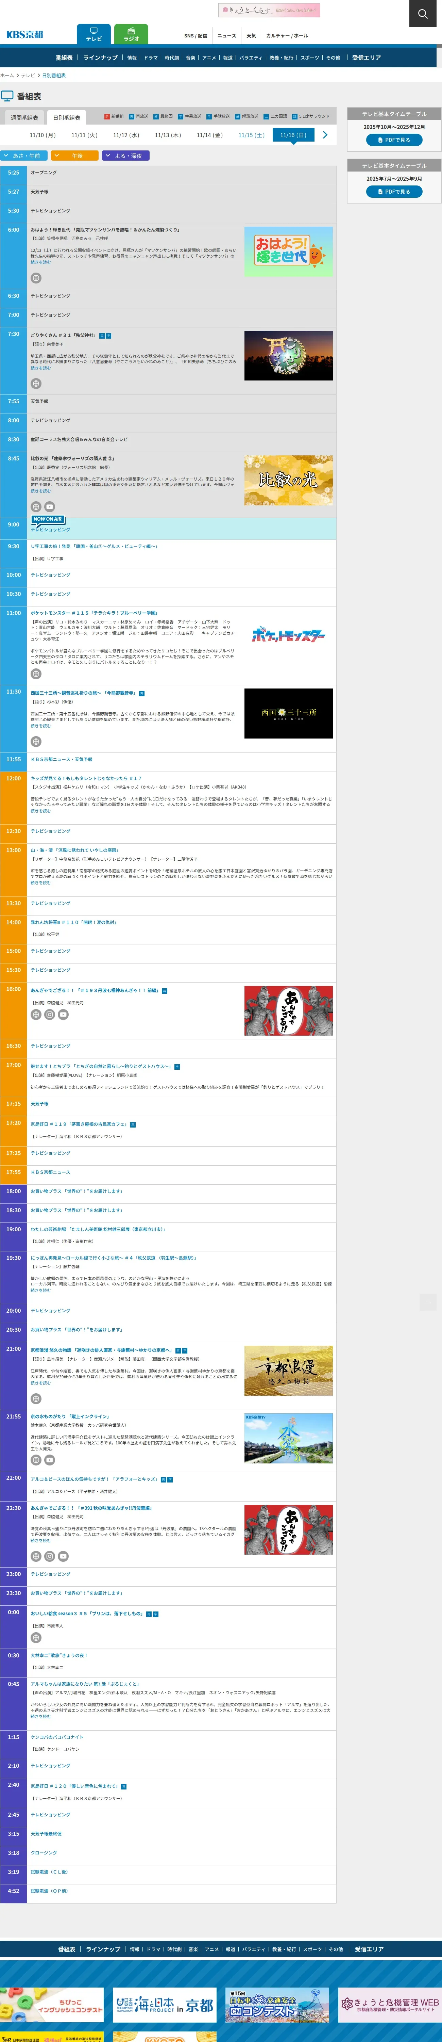Image resolution: width=442 pixels, height=2042 pixels.
Task: Click the KBS京都 logo
Action: click(x=24, y=35)
